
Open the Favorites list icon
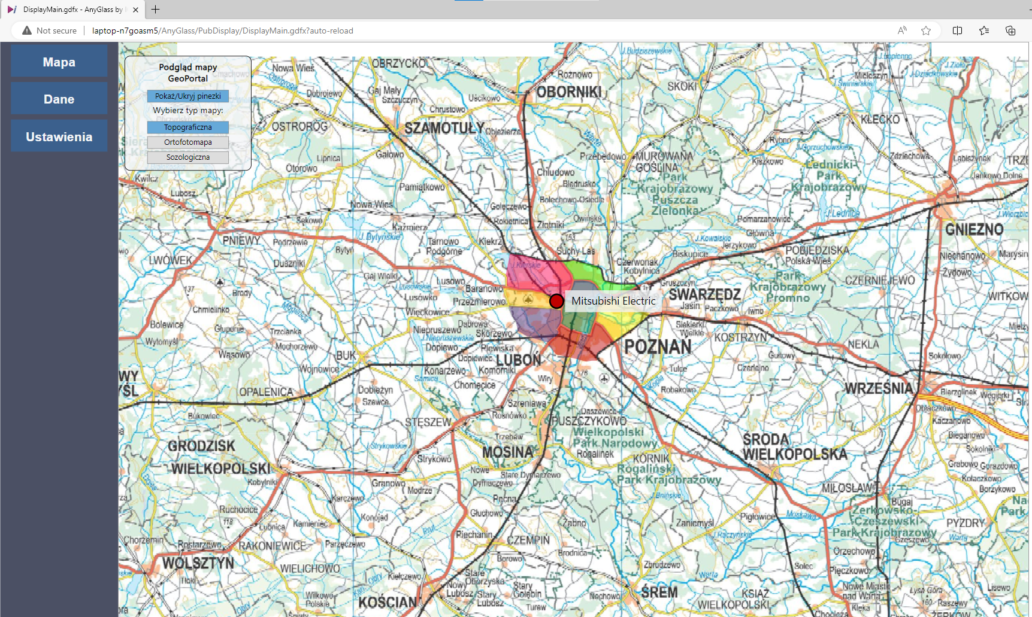tap(983, 31)
